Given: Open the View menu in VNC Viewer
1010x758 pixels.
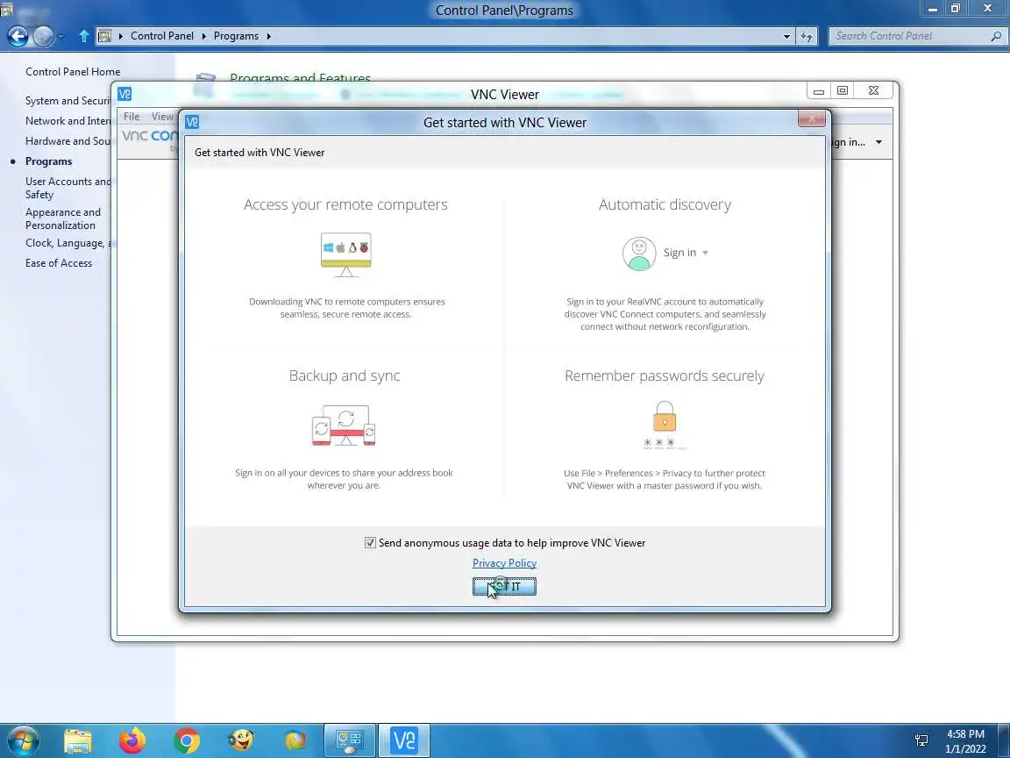Looking at the screenshot, I should (x=162, y=117).
